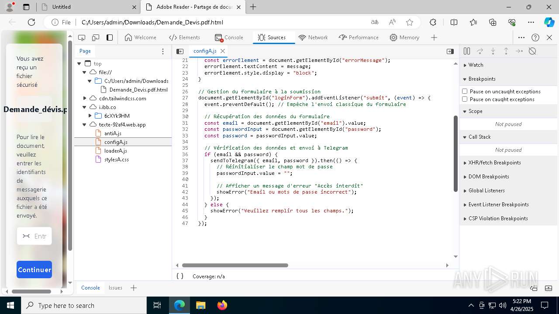Click the Inspect element picker icon
This screenshot has height=314, width=559.
point(82,38)
